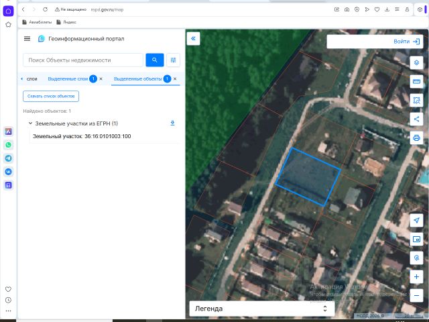
Task: Click the Войти login button
Action: (406, 42)
